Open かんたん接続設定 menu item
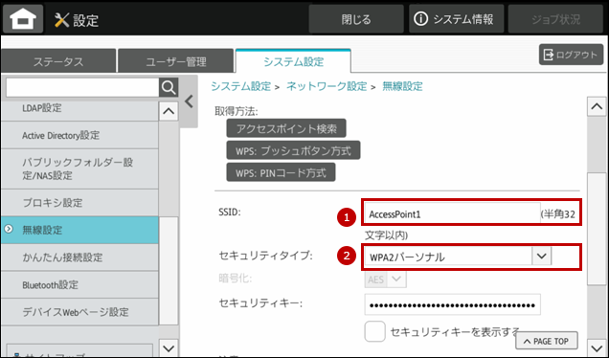This screenshot has width=609, height=358. point(79,257)
